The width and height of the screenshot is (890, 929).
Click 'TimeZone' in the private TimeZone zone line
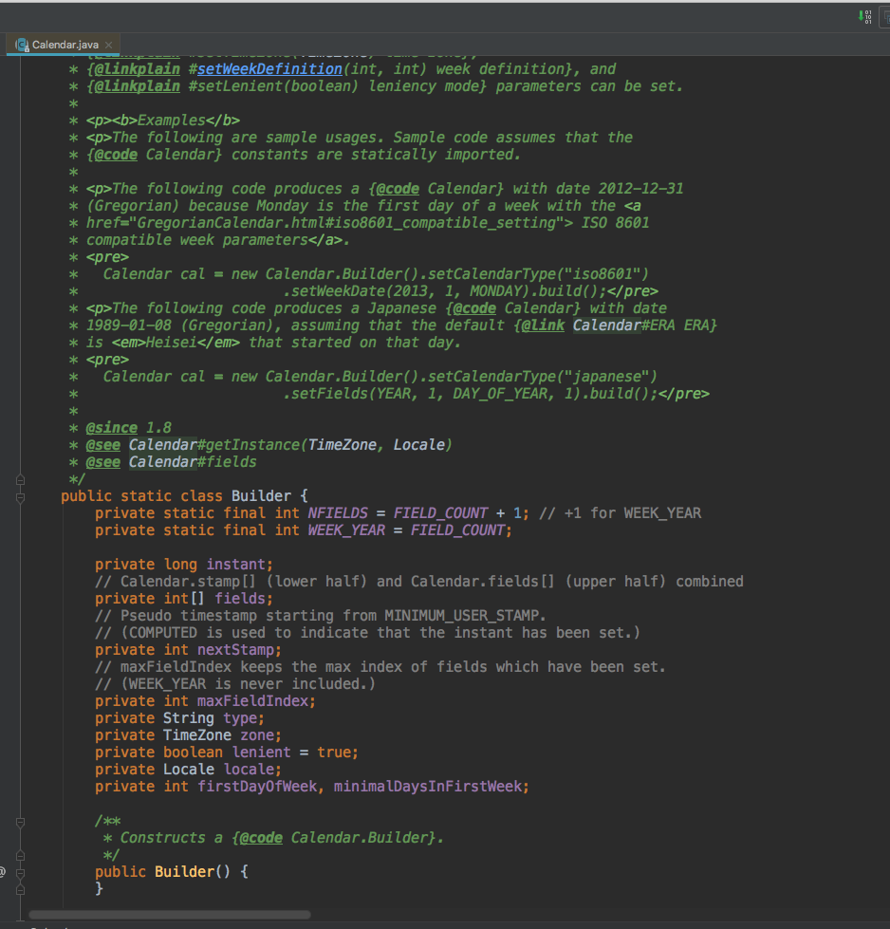(x=197, y=735)
